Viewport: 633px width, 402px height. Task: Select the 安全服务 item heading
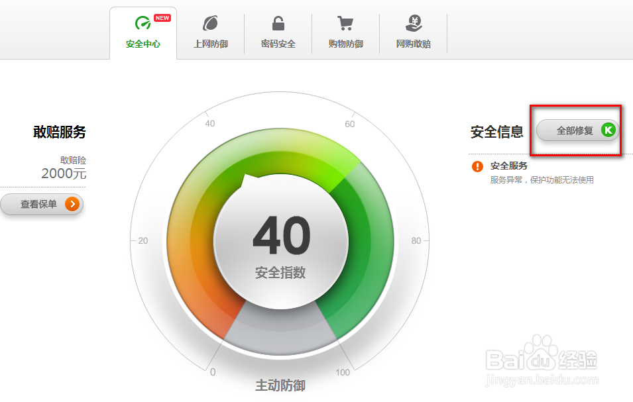click(508, 166)
